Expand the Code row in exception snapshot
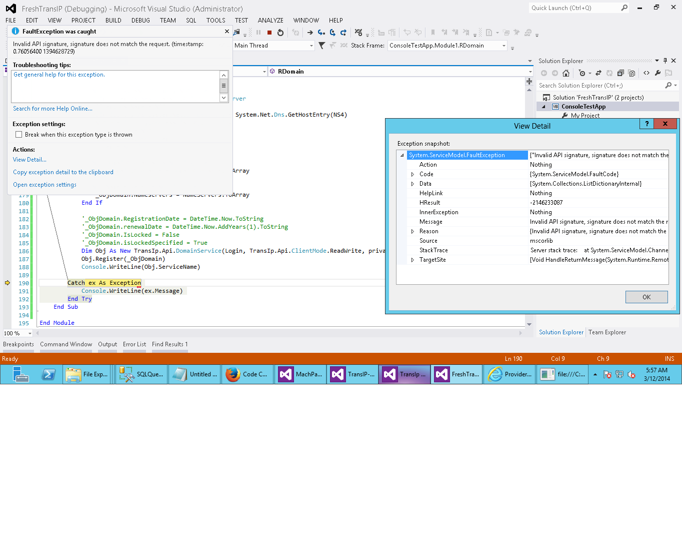 pyautogui.click(x=412, y=174)
